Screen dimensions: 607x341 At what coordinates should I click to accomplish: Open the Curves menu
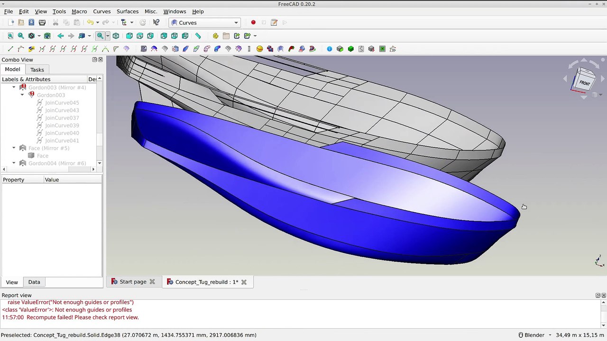point(102,11)
